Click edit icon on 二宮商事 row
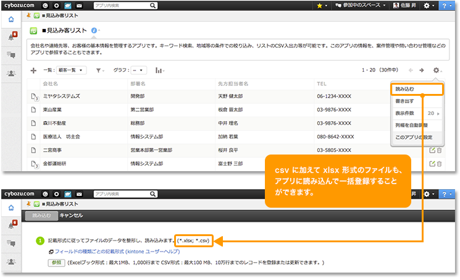This screenshot has width=460, height=280. point(432,150)
